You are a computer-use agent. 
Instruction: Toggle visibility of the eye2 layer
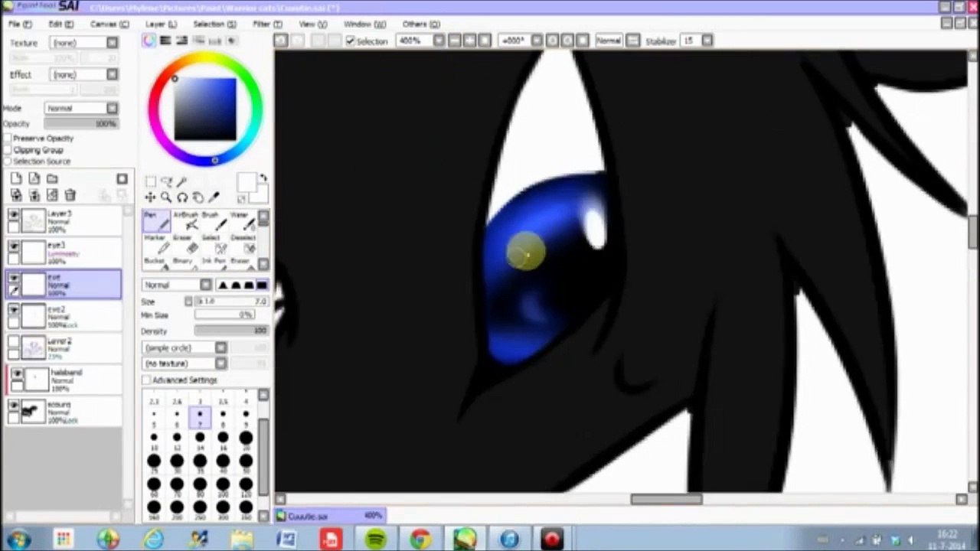click(14, 310)
